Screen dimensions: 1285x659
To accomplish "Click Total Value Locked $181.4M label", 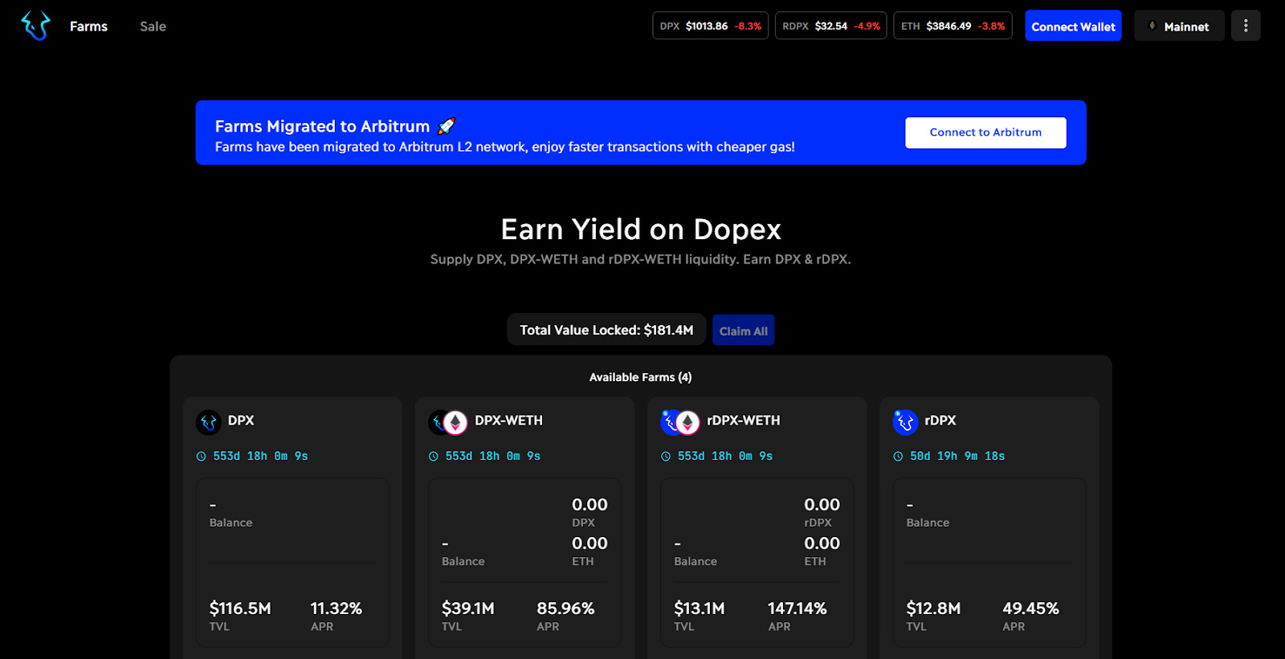I will [x=606, y=330].
